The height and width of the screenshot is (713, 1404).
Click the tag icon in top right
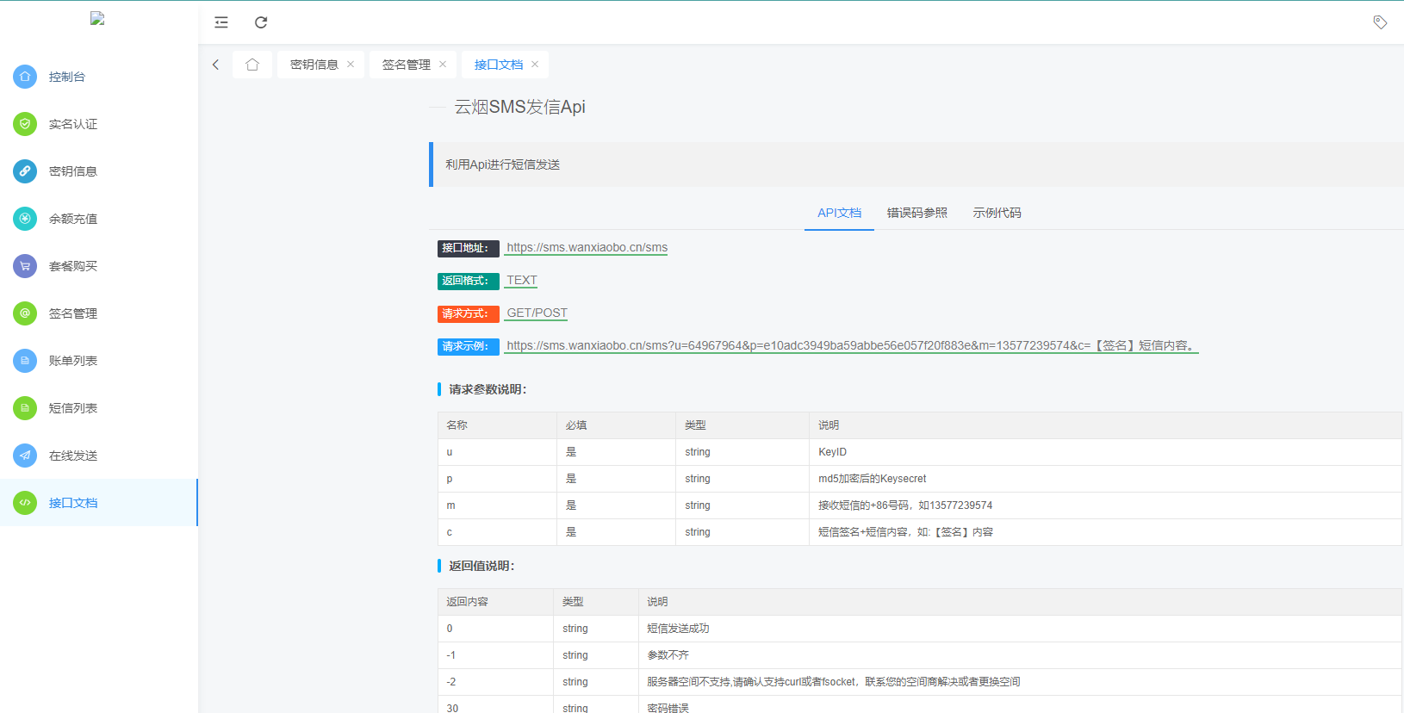(1380, 22)
